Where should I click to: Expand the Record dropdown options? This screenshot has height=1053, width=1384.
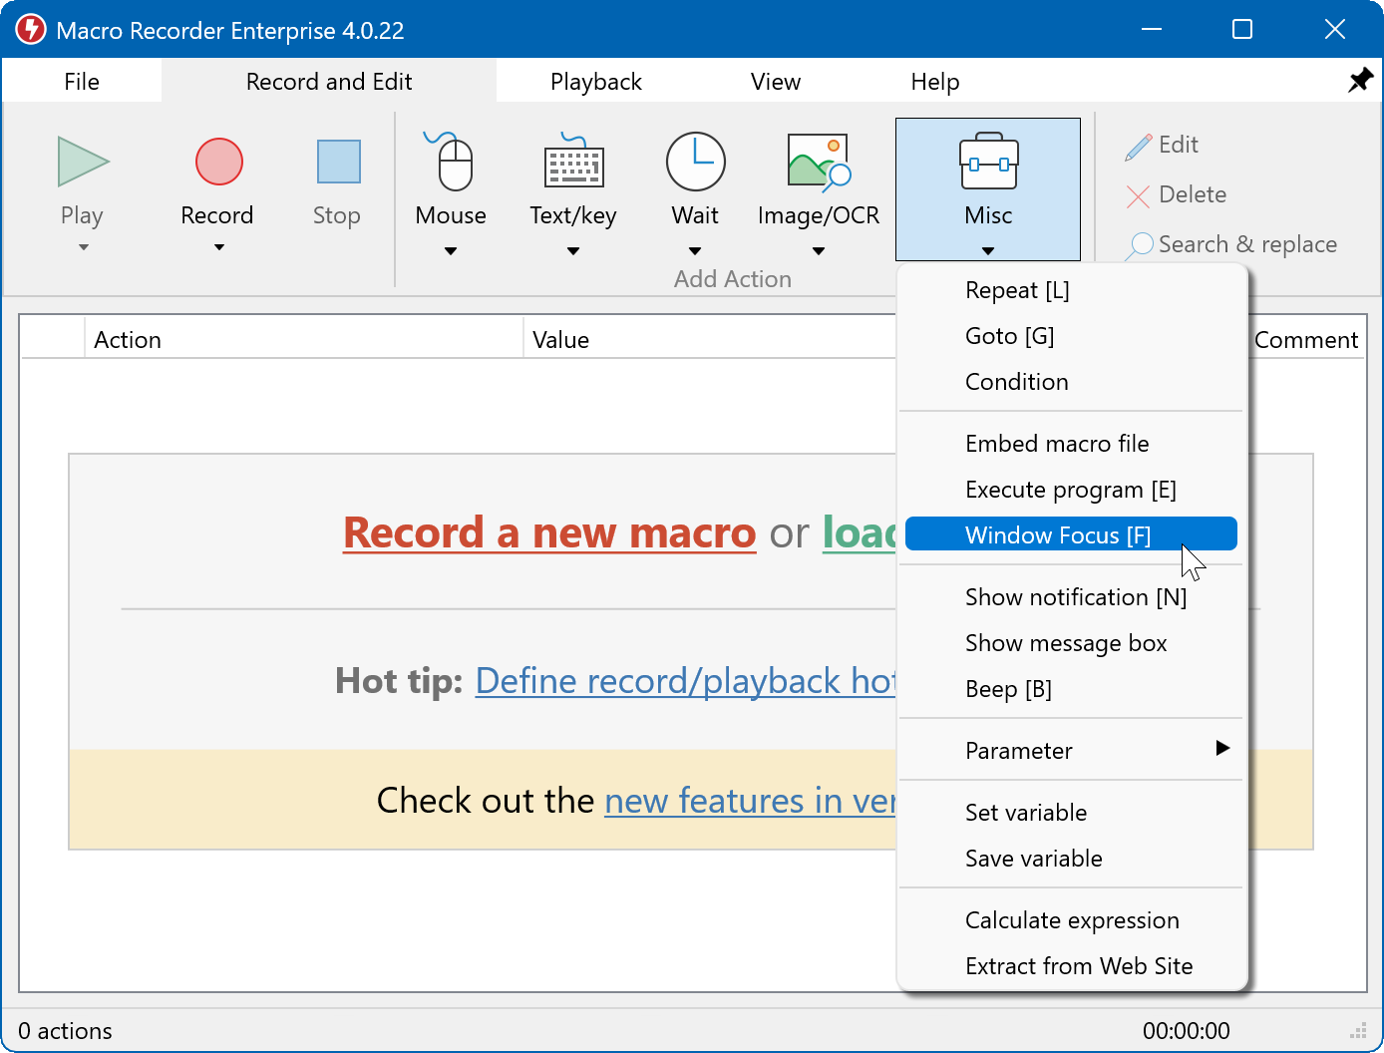tap(217, 247)
